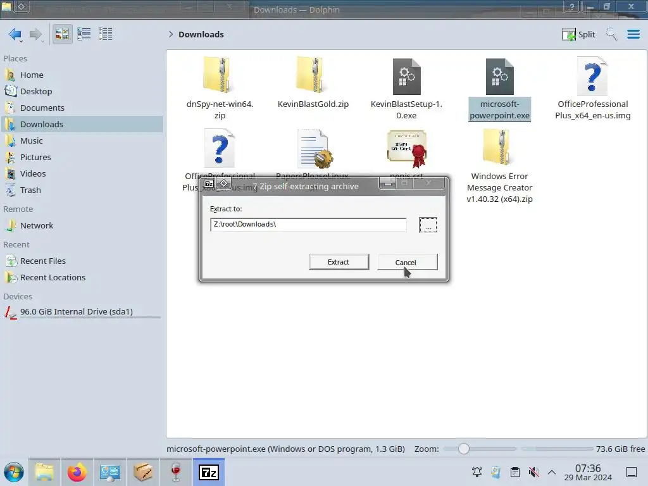This screenshot has height=486, width=648.
Task: Expand the breadcrumb chevron before Downloads
Action: pyautogui.click(x=171, y=34)
